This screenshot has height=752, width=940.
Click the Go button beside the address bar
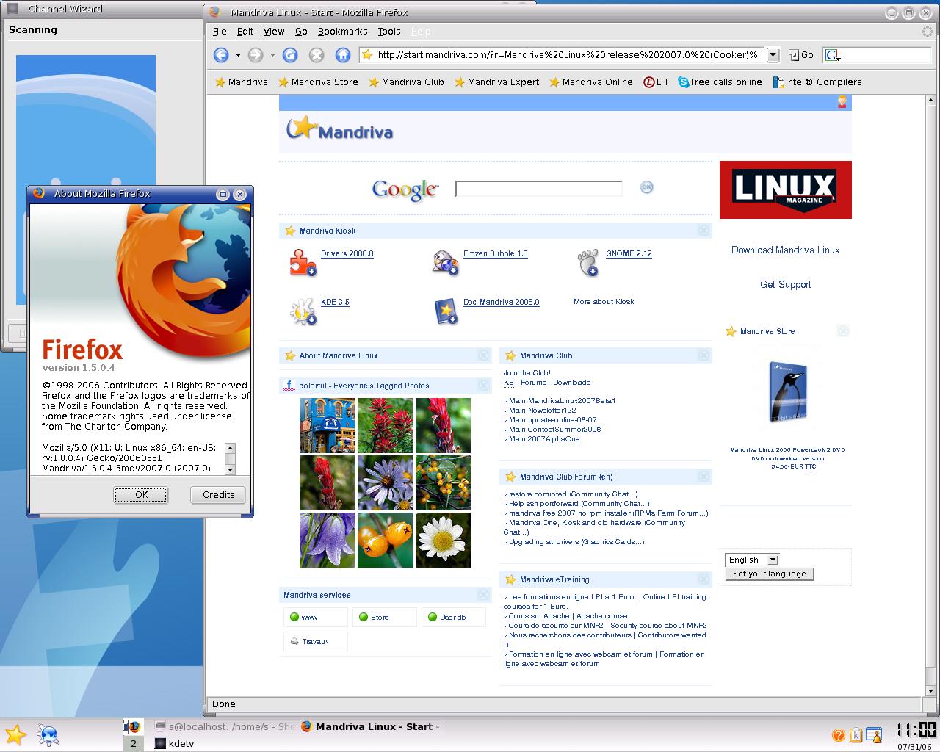pos(801,55)
